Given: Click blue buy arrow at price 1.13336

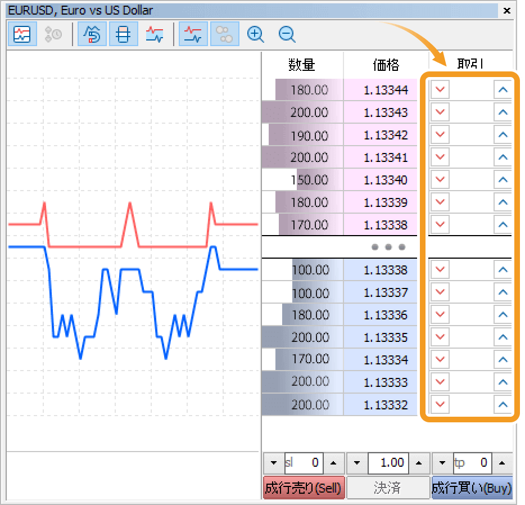Looking at the screenshot, I should (503, 314).
